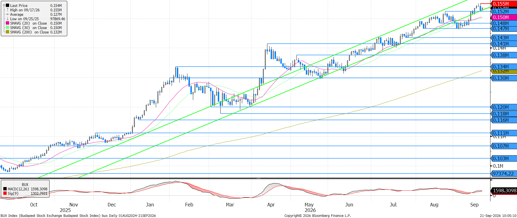This screenshot has width=517, height=218.
Task: Select the olive SMAVG (200) color swatch
Action: pyautogui.click(x=7, y=32)
